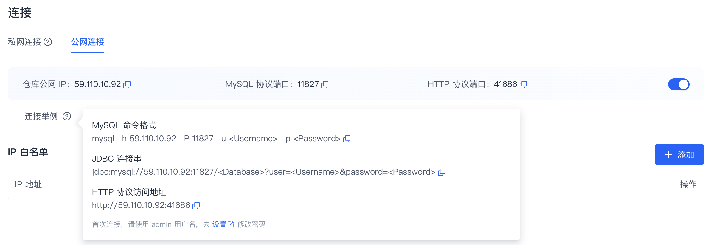Copy the warehouse public IP 59.110.10.92
The height and width of the screenshot is (245, 708).
(x=127, y=85)
